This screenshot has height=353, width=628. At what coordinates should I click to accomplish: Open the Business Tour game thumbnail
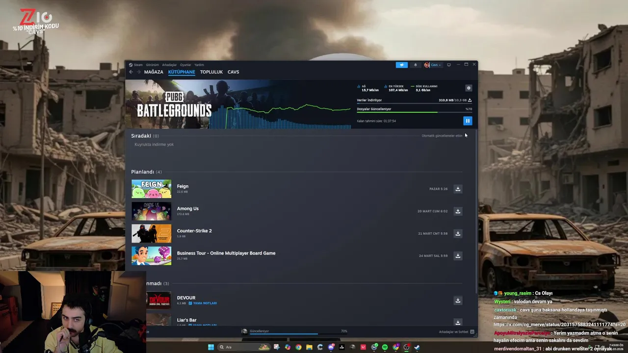click(152, 256)
